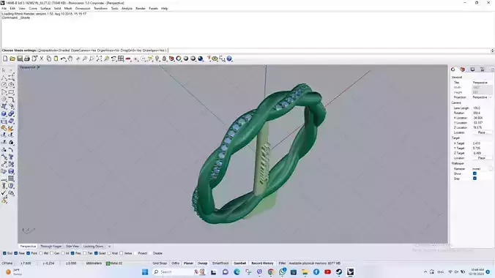Open the Windows Start menu

coord(145,271)
